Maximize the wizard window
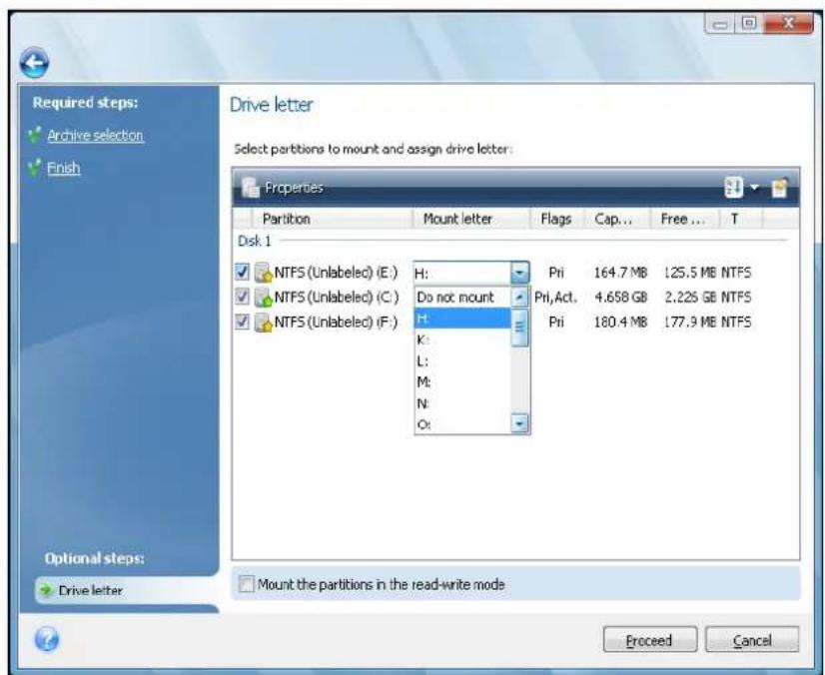The height and width of the screenshot is (675, 825). coord(750,24)
